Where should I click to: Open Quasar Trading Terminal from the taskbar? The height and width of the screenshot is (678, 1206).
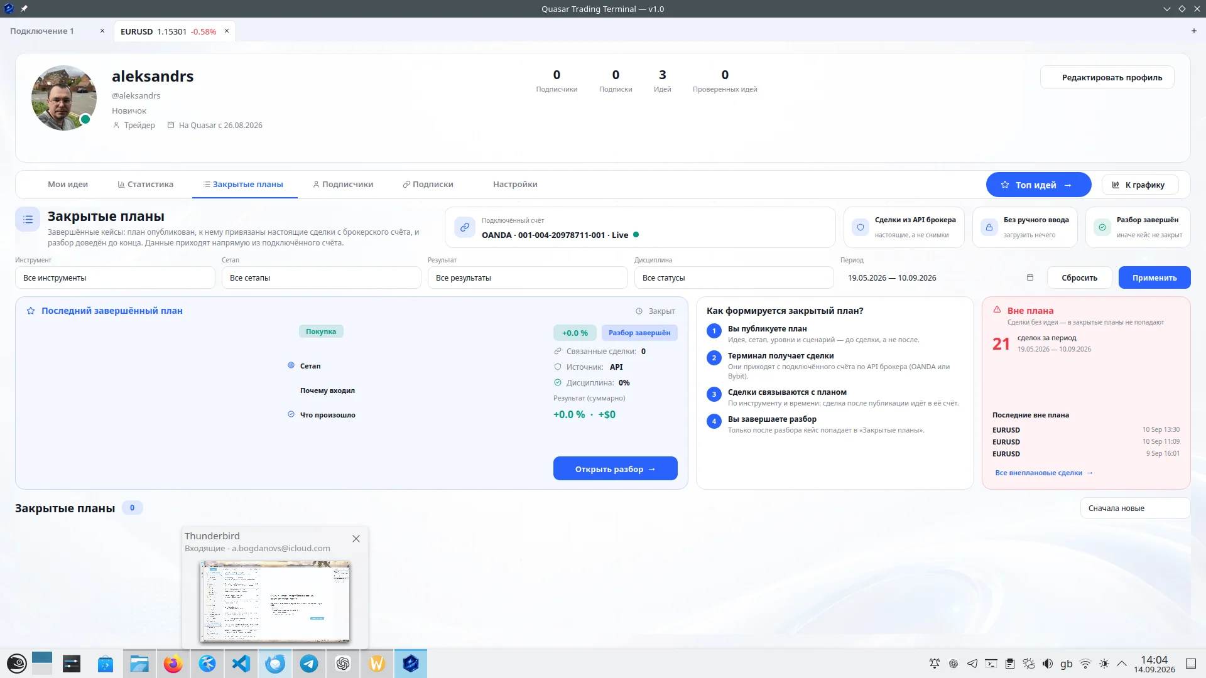pos(411,664)
